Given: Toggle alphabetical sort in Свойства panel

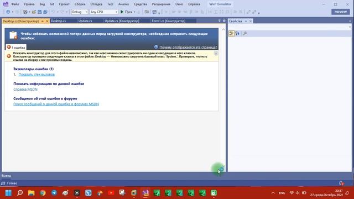Looking at the screenshot, I should point(237,33).
